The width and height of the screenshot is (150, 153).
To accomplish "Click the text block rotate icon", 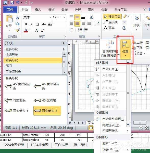I will [124, 28].
